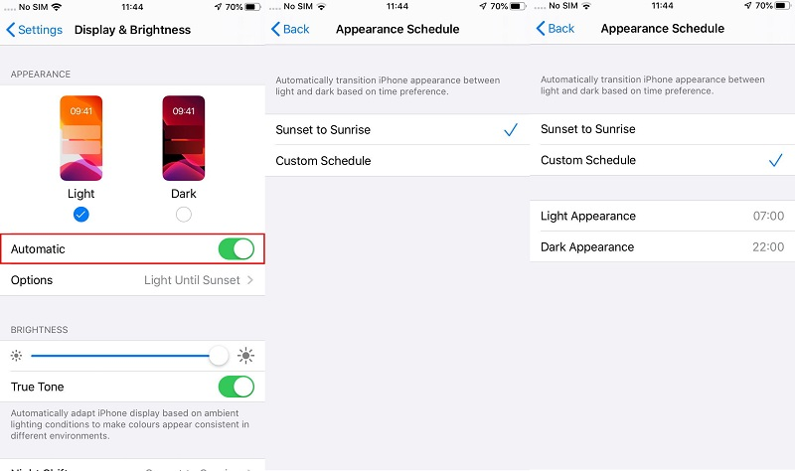Go back to Settings from Display & Brightness
The image size is (795, 471).
(x=34, y=30)
